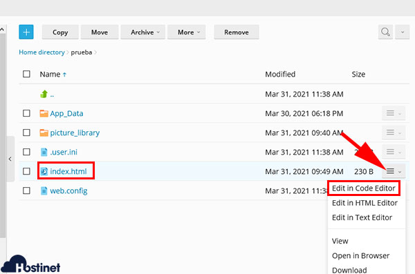
Task: Sort by the Modified column header
Action: 280,75
